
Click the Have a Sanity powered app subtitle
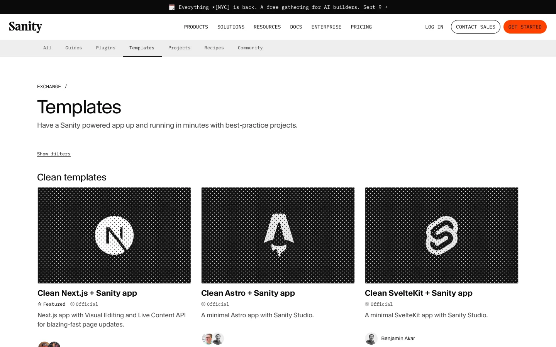tap(167, 125)
